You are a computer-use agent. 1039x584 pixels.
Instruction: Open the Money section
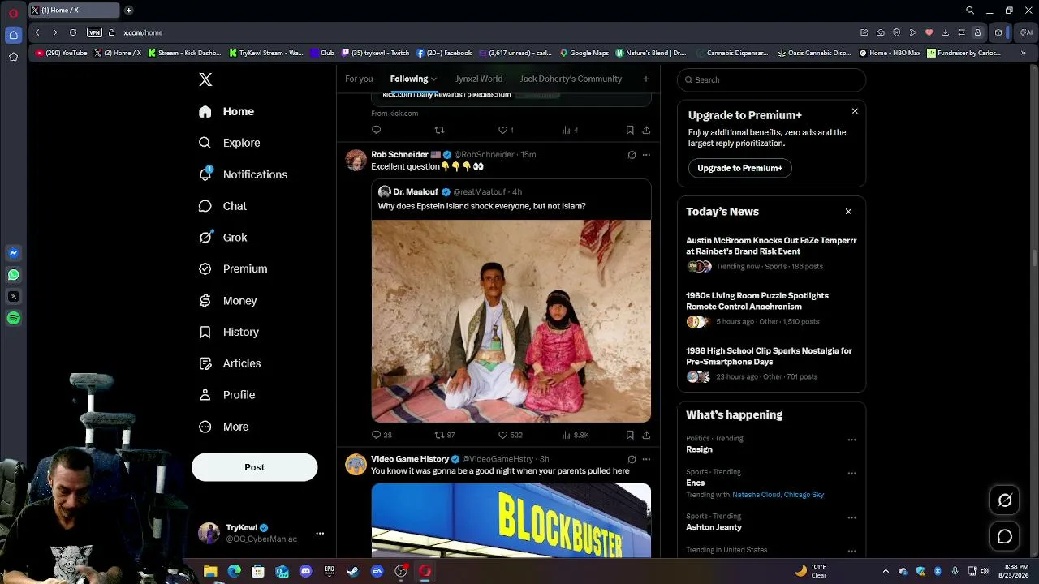pos(228,301)
